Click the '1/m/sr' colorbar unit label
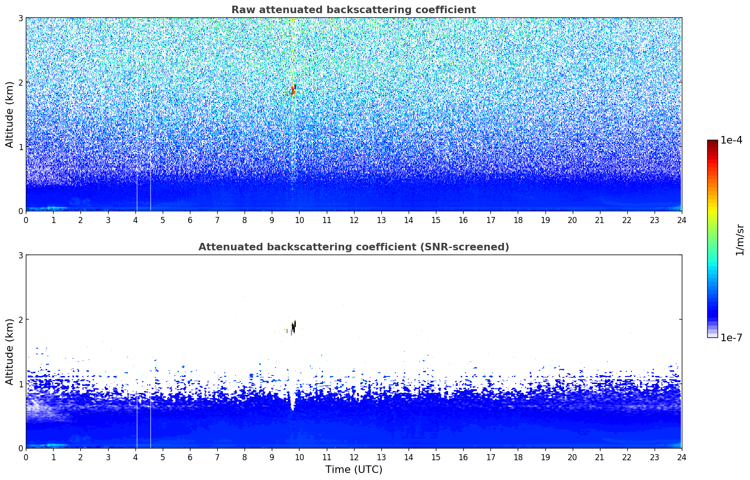750x480 pixels. [x=740, y=240]
